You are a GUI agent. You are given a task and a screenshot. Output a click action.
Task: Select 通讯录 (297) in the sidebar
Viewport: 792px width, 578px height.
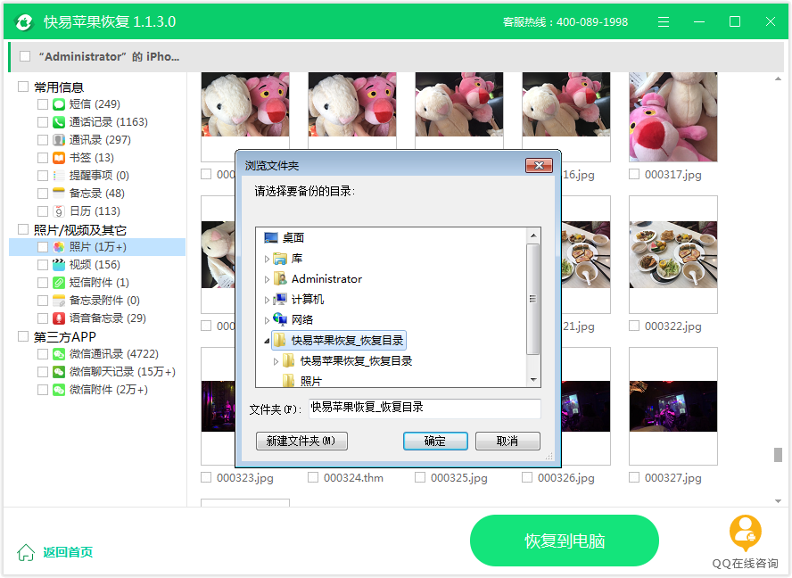[x=100, y=139]
